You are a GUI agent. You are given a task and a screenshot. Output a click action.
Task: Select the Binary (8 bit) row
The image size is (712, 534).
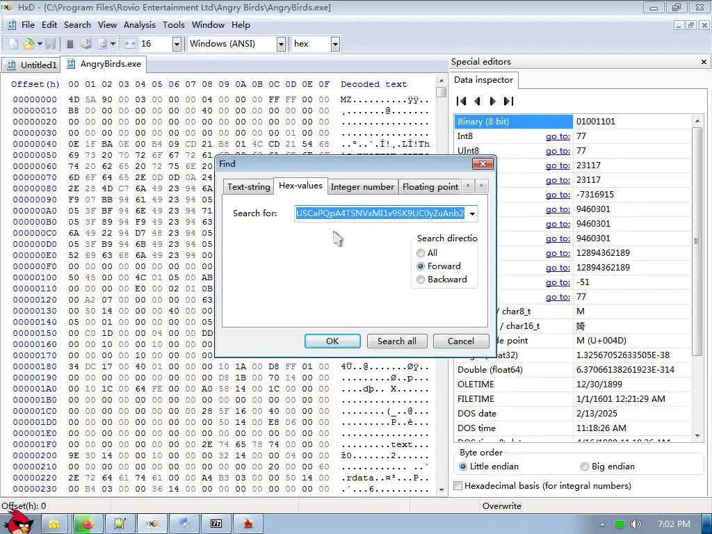point(572,121)
